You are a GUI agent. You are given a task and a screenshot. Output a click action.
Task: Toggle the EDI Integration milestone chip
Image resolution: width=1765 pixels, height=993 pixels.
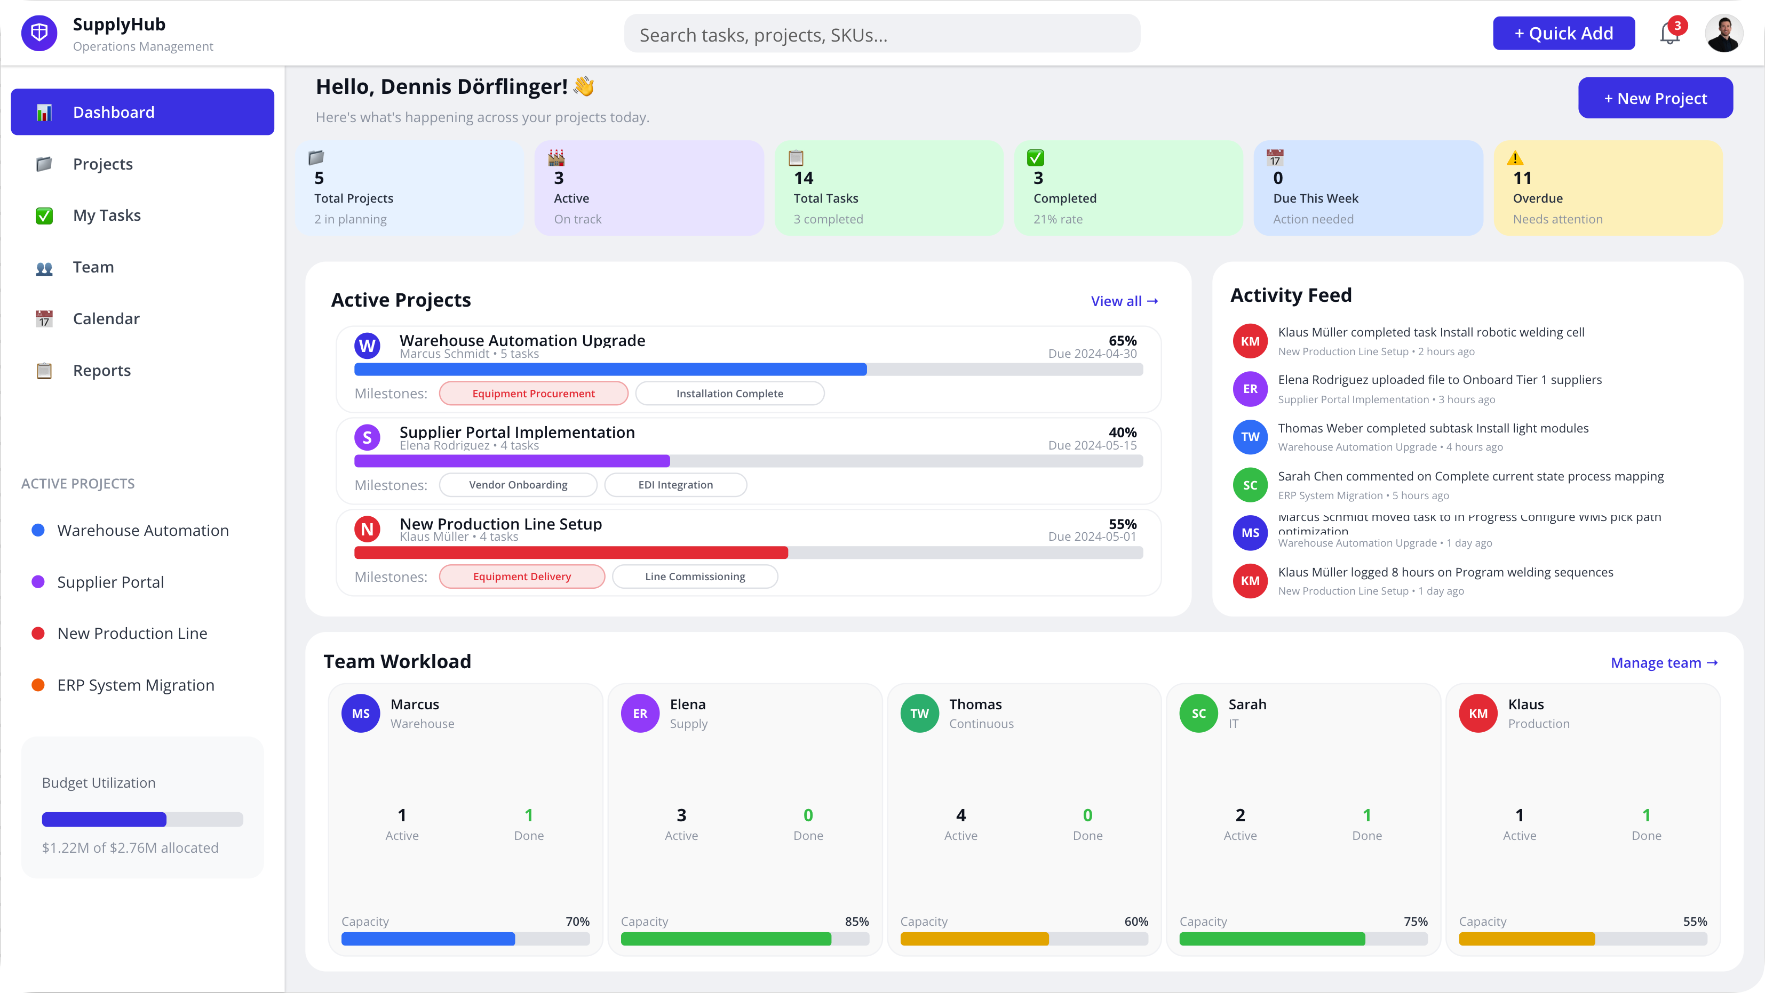[x=675, y=484]
